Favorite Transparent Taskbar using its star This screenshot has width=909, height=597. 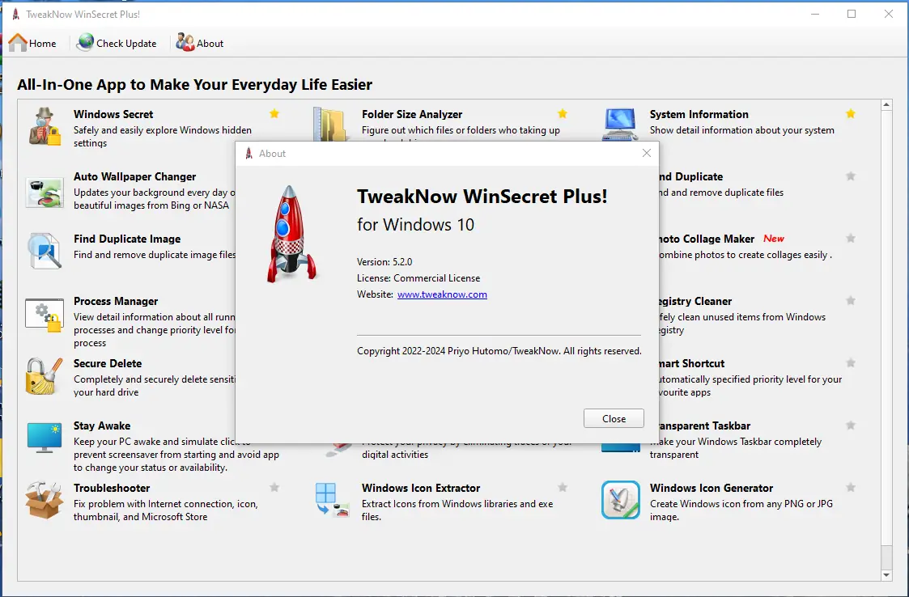click(851, 426)
